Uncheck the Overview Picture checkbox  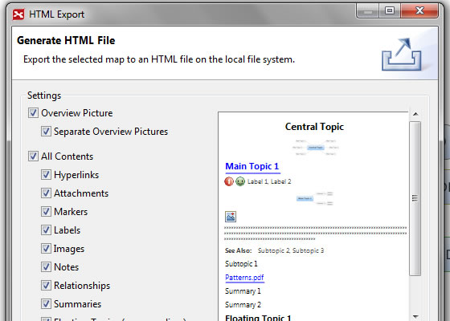[33, 113]
